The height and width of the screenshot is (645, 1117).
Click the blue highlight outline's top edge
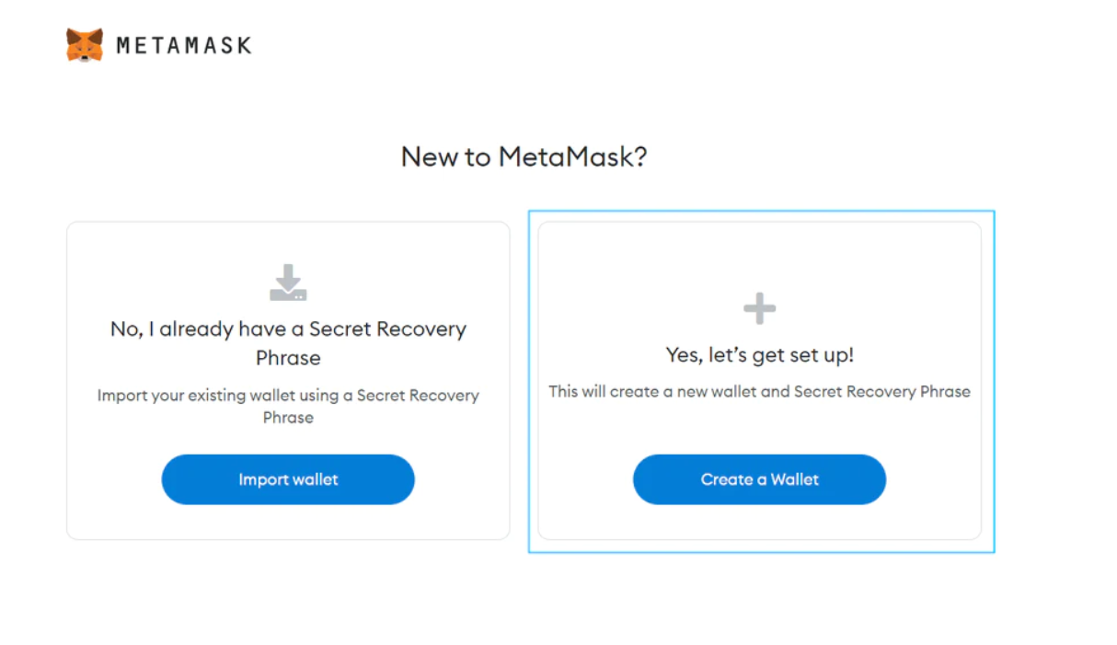(x=761, y=212)
